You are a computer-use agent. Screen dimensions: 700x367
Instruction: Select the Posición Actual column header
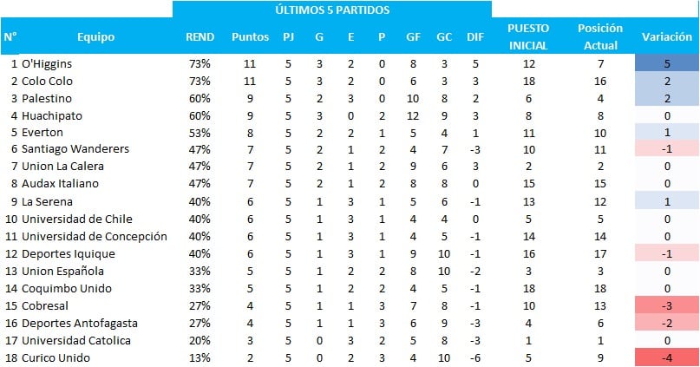(600, 36)
